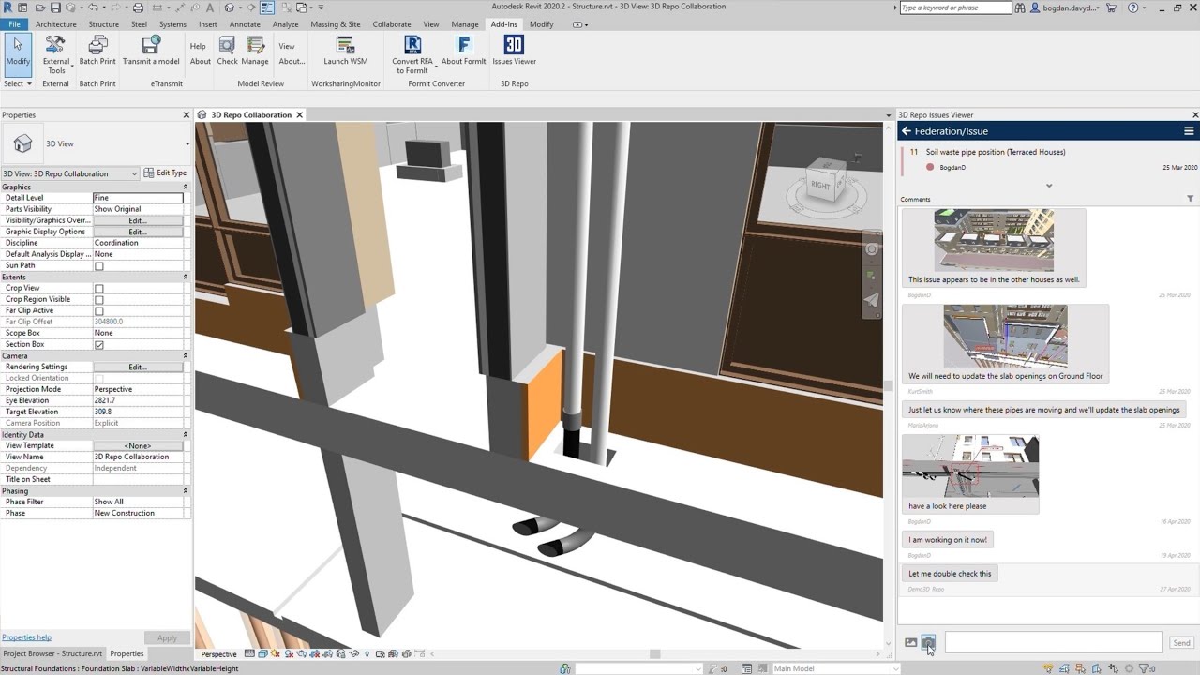Screen dimensions: 1200x675
Task: Open the 3D Repo Issues Viewer
Action: coord(514,52)
